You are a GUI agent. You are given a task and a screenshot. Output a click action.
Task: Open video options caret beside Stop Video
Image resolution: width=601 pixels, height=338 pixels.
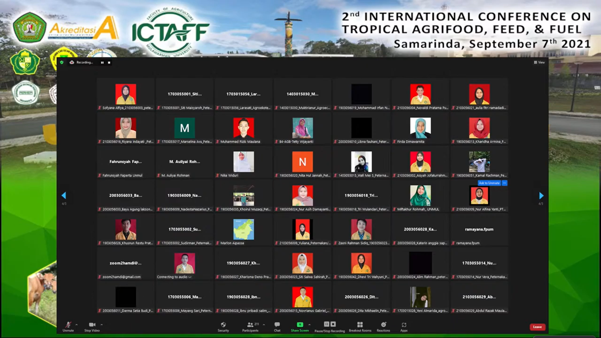(101, 325)
